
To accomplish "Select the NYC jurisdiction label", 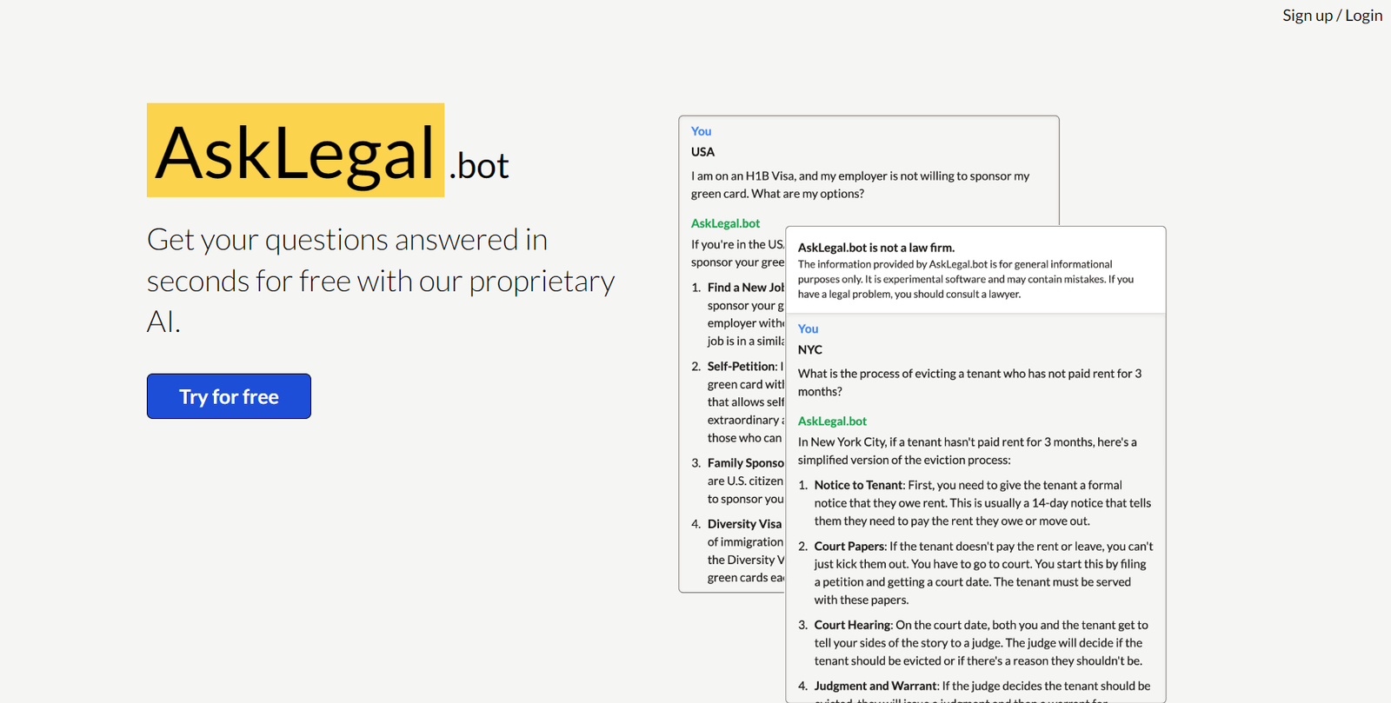I will [x=809, y=349].
